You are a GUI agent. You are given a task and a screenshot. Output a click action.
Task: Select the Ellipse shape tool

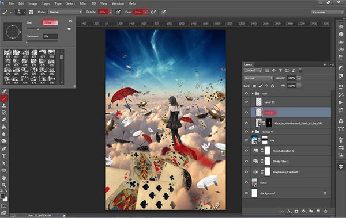click(x=4, y=170)
